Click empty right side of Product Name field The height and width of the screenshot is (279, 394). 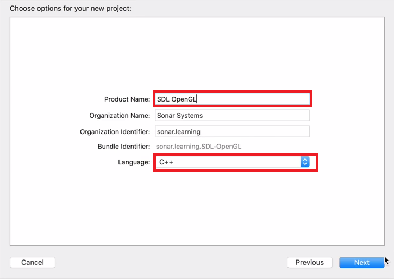(264, 99)
